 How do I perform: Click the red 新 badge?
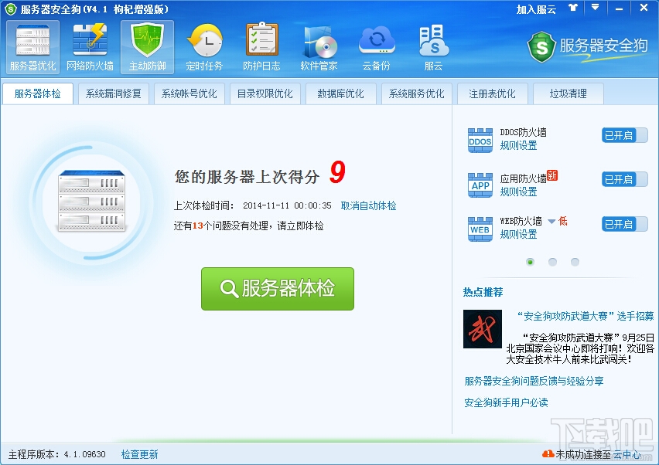551,175
